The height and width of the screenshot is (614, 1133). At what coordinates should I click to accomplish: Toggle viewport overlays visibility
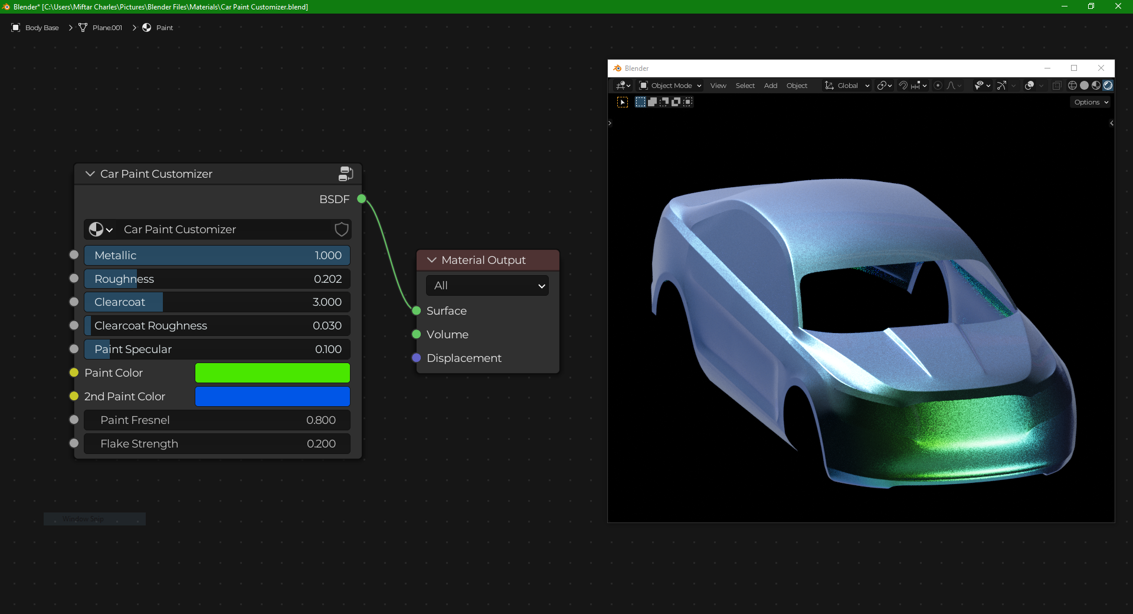click(x=1029, y=86)
